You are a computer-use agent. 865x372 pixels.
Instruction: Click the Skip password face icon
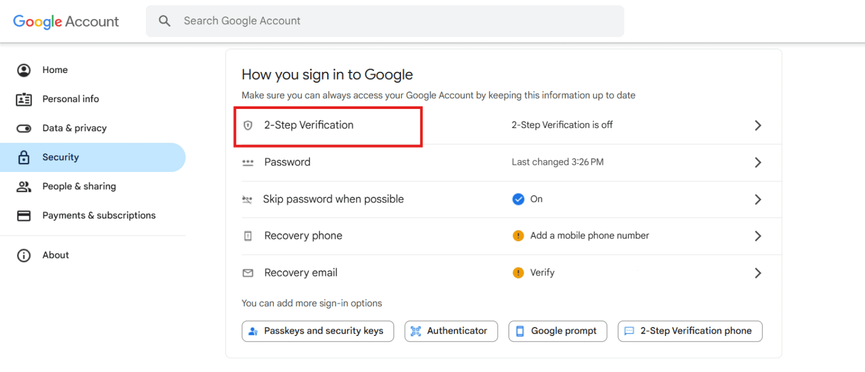point(248,199)
